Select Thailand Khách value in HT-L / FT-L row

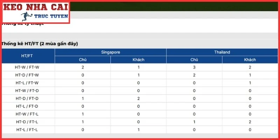[x=250, y=130]
